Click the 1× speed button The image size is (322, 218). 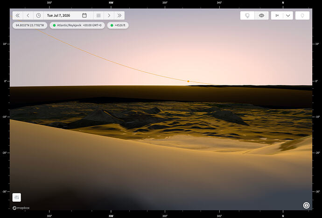coord(277,15)
